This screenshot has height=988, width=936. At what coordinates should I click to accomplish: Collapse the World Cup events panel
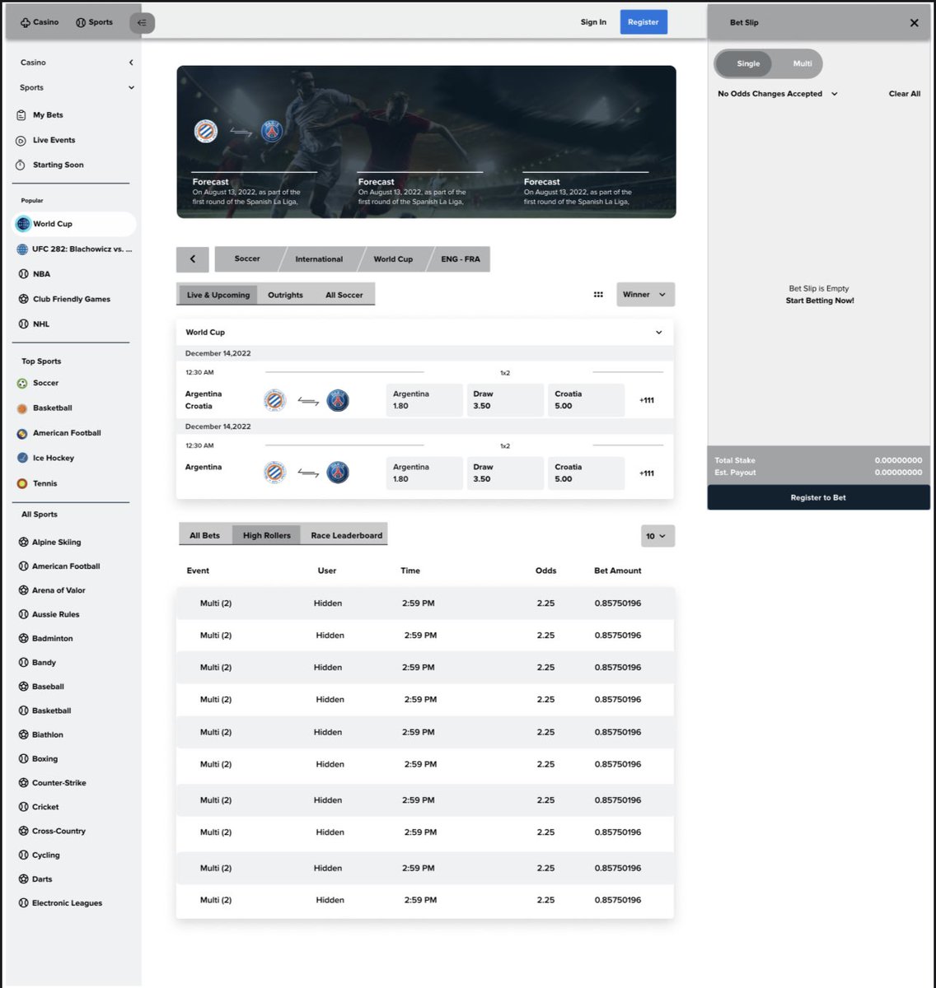(x=658, y=333)
